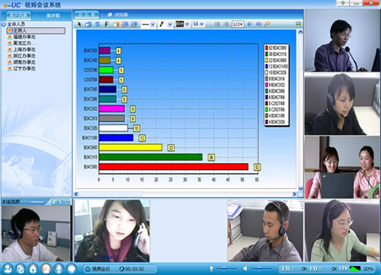Select the arrow pointer tool in whiteboard toolbar
This screenshot has width=381, height=275.
79,24
